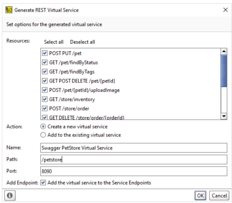The height and width of the screenshot is (203, 232).
Task: Confirm with the OK button
Action: click(x=200, y=195)
